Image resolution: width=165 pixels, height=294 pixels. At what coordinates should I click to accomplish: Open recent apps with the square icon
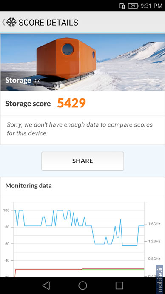coord(119,285)
